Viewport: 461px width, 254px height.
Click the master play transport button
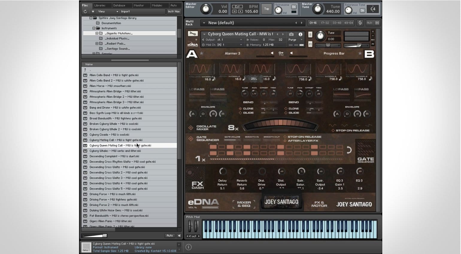coord(240,11)
